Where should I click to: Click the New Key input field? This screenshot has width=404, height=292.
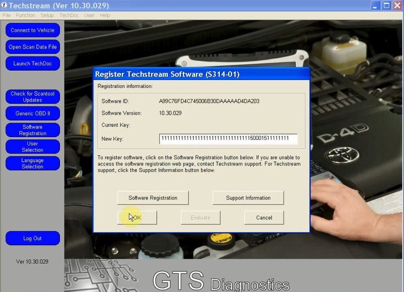point(228,139)
